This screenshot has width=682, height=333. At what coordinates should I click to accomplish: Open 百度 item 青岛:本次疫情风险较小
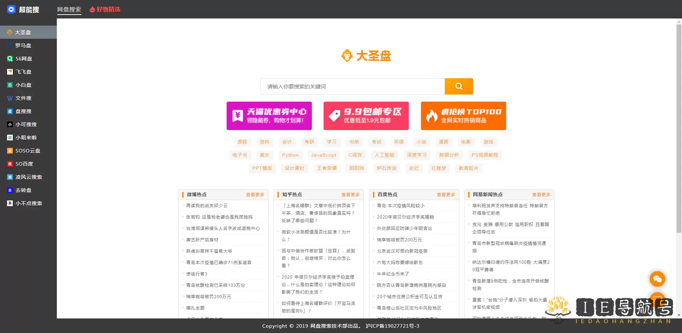[x=401, y=206]
